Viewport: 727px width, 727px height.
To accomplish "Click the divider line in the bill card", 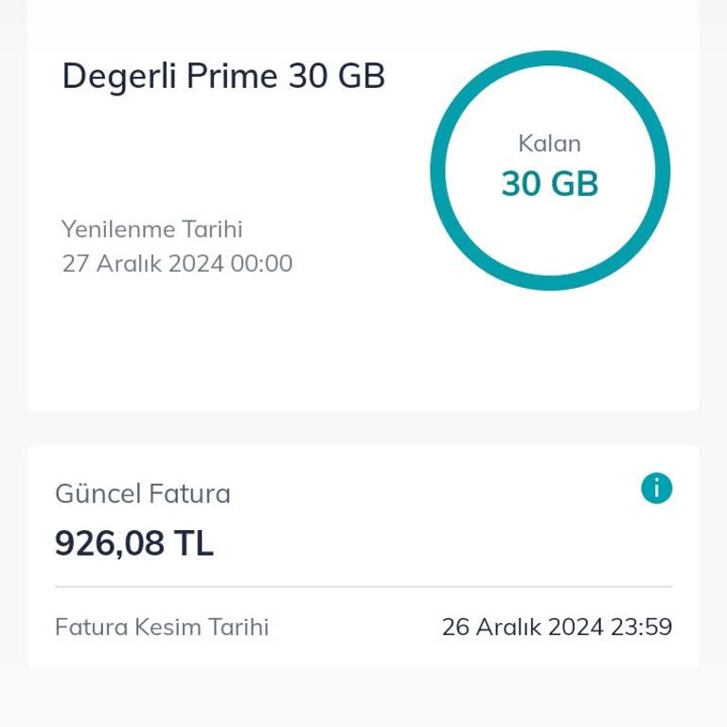I will click(363, 587).
